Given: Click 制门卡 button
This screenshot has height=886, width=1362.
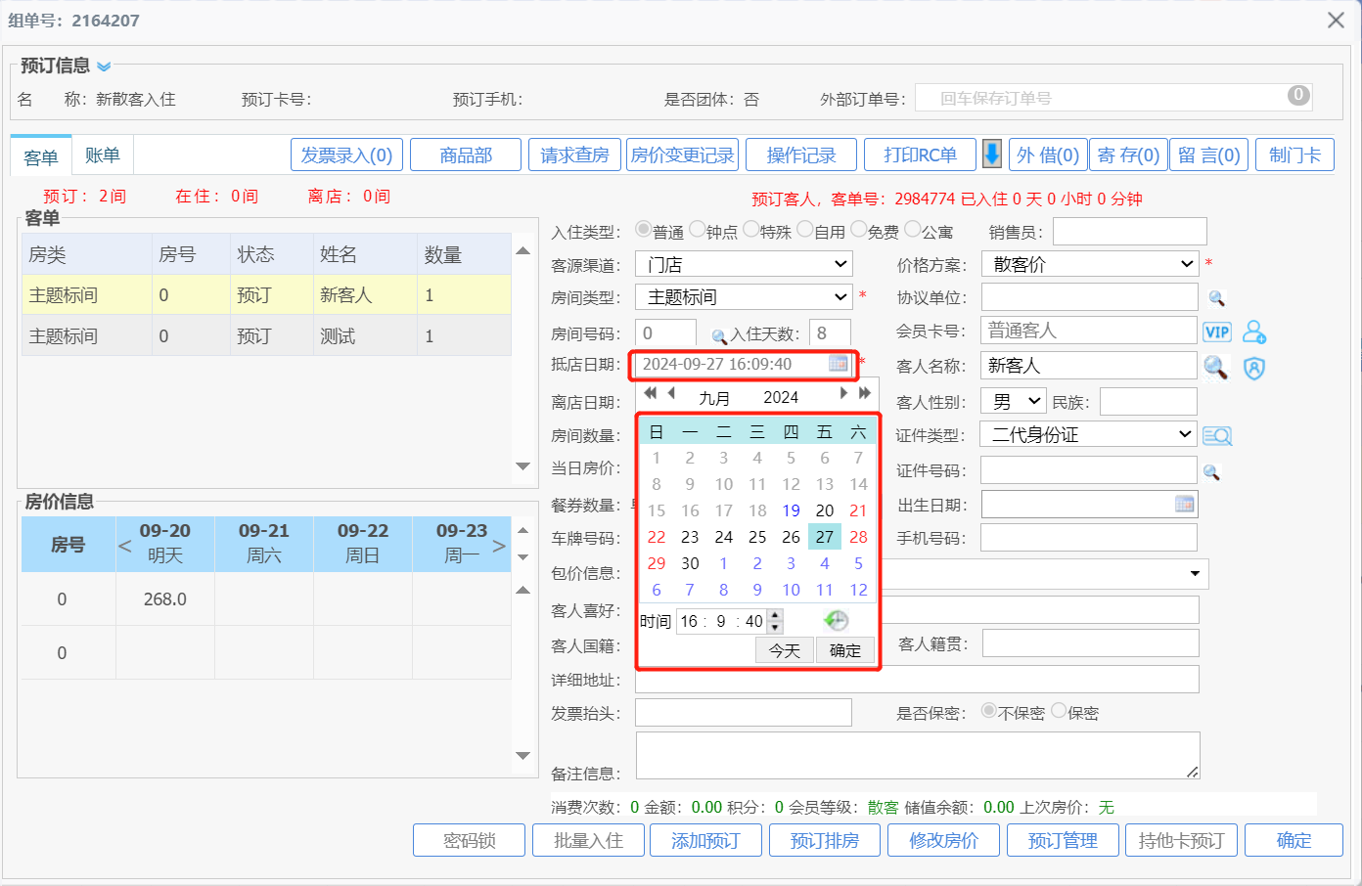Looking at the screenshot, I should 1294,155.
